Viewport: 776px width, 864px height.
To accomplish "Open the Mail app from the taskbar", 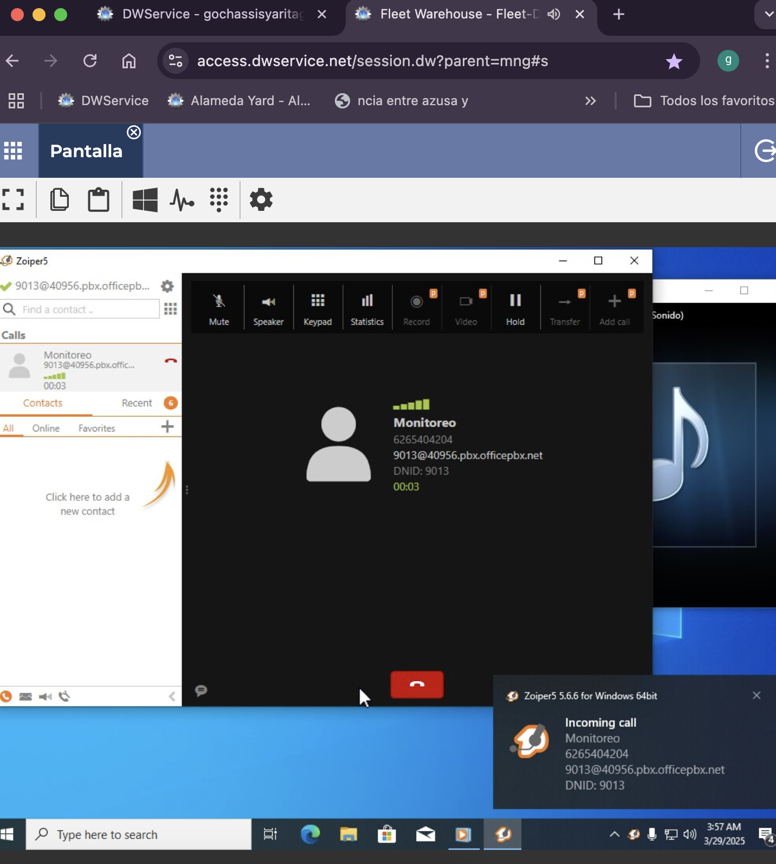I will 425,834.
